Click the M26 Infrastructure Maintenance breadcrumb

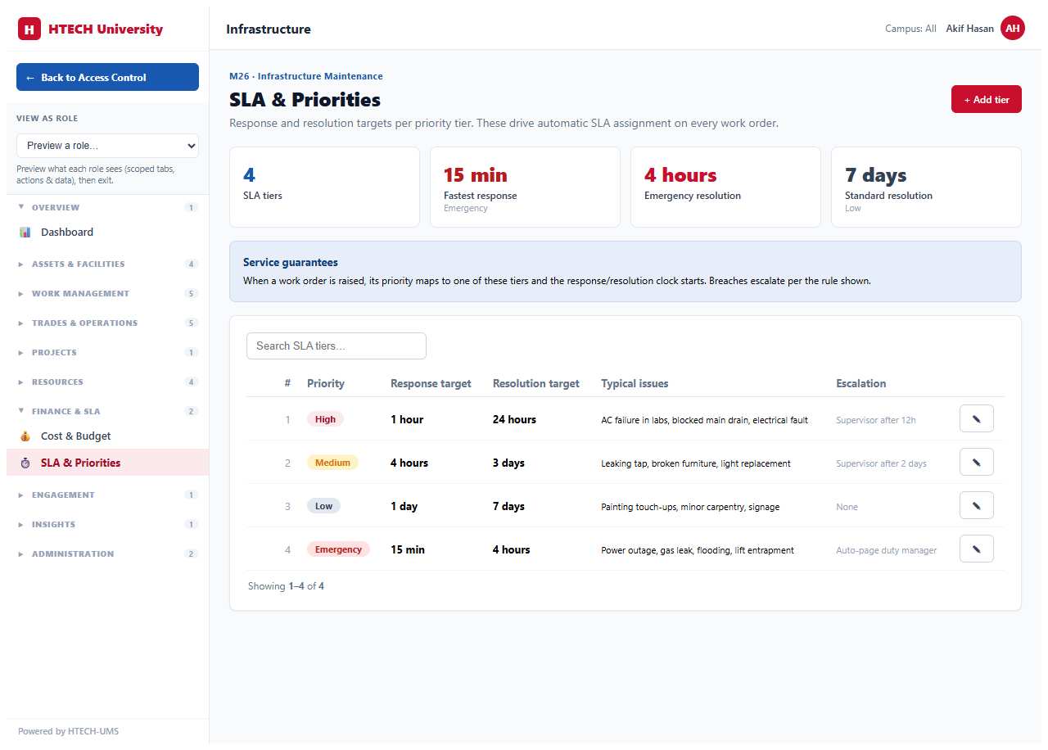[x=306, y=76]
